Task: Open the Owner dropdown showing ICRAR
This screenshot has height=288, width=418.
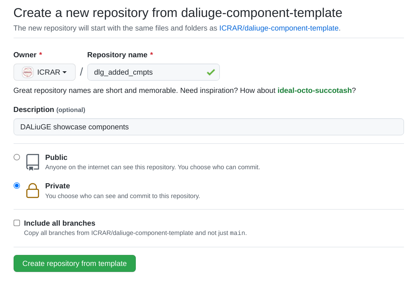Action: 45,72
